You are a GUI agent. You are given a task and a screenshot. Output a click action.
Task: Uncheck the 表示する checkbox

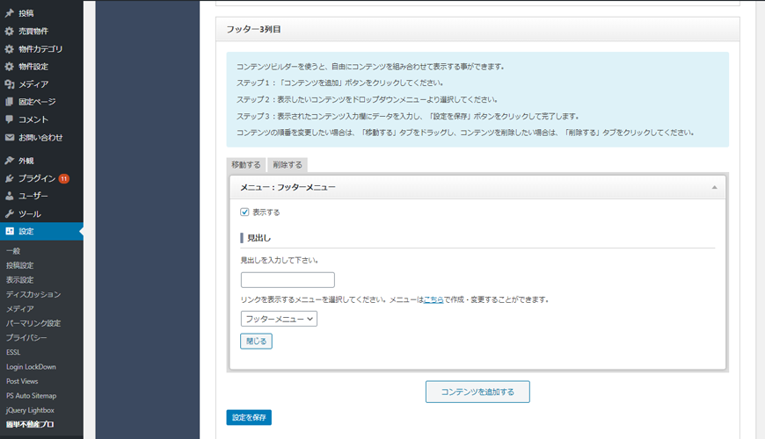pyautogui.click(x=245, y=212)
